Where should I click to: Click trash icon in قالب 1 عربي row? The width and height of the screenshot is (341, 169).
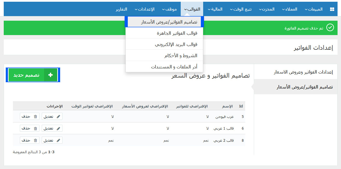coord(35,128)
